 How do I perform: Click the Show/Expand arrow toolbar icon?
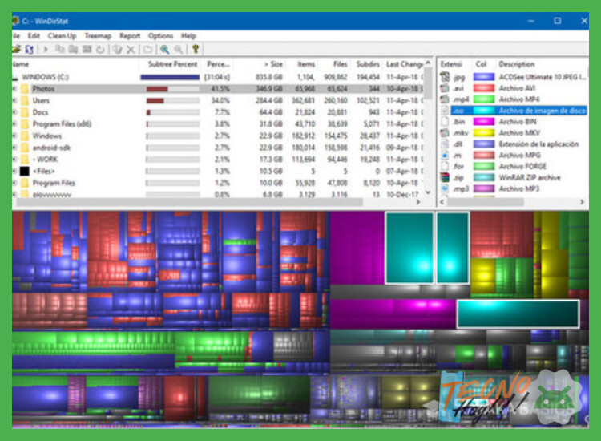pyautogui.click(x=46, y=49)
